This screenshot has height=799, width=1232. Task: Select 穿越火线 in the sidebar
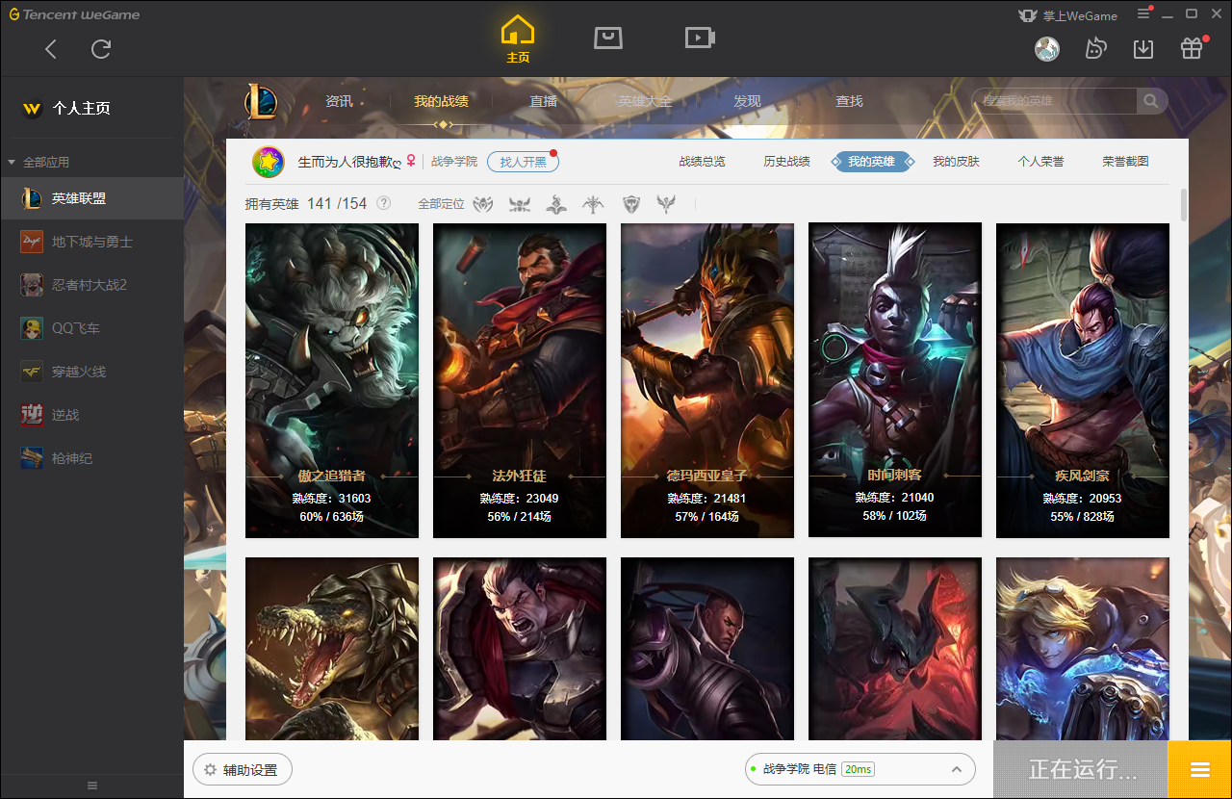(91, 372)
